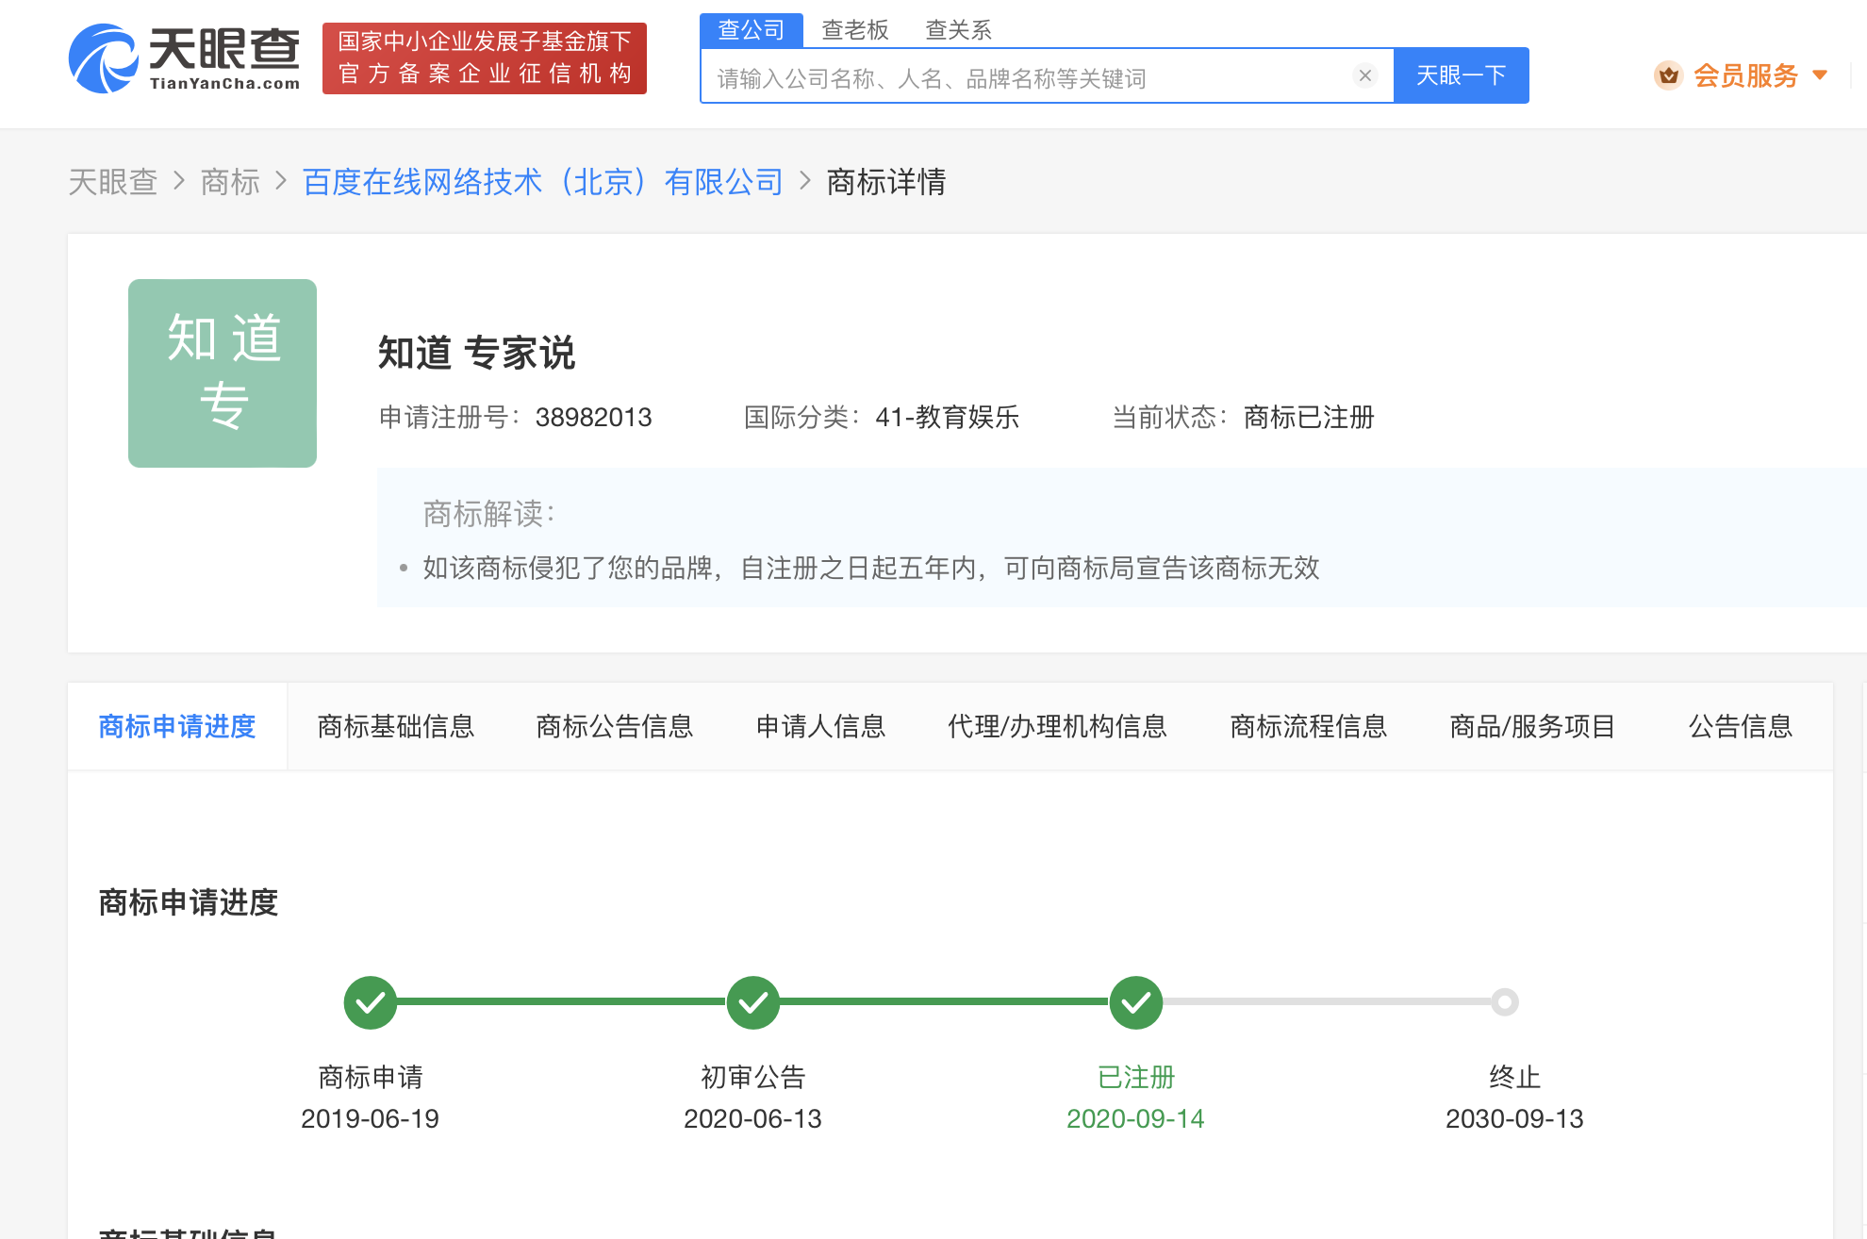
Task: Open the 百度在线网络技术 breadcrumb link
Action: pyautogui.click(x=542, y=182)
